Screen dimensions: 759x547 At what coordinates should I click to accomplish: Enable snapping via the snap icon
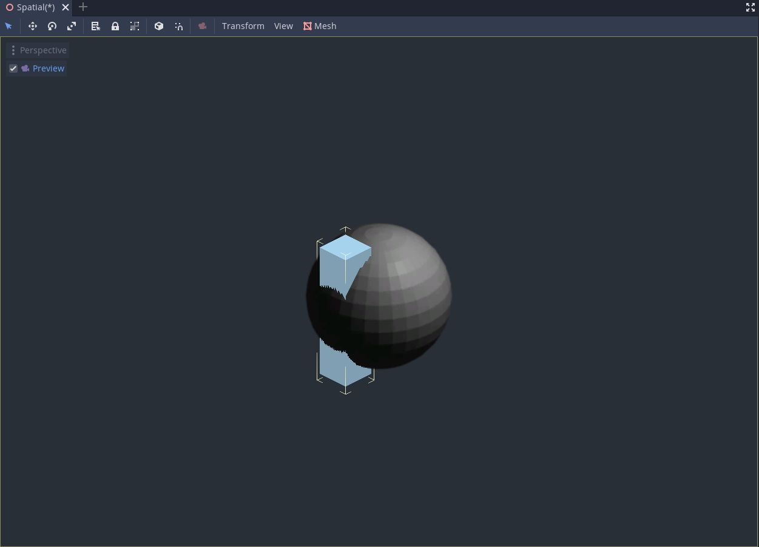click(178, 26)
